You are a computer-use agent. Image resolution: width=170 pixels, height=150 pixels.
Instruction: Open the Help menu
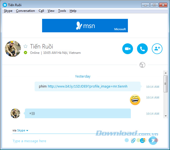click(73, 11)
